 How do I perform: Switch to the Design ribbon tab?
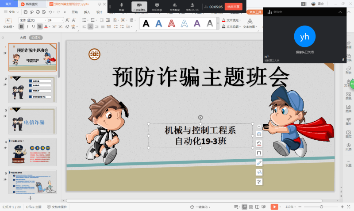point(99,12)
